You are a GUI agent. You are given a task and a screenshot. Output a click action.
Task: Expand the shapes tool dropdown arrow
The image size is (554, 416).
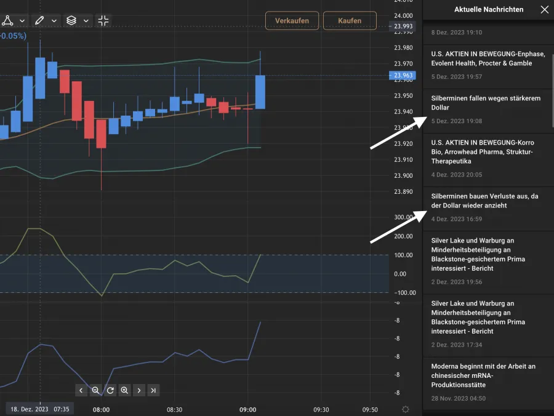[22, 21]
